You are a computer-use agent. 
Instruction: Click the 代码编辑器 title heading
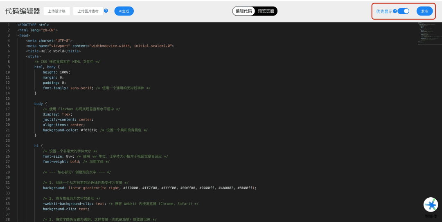click(23, 11)
